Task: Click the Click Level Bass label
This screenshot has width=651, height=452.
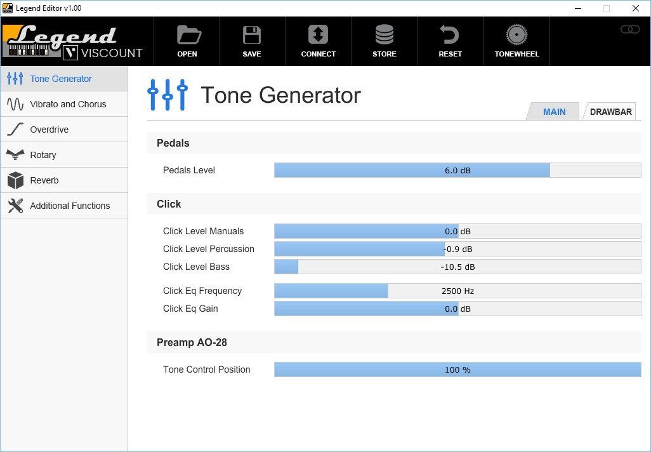Action: (197, 267)
